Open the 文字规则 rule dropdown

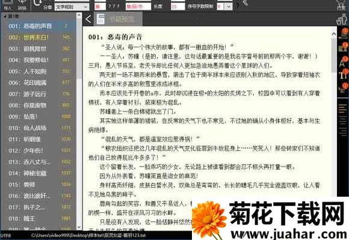[72, 7]
